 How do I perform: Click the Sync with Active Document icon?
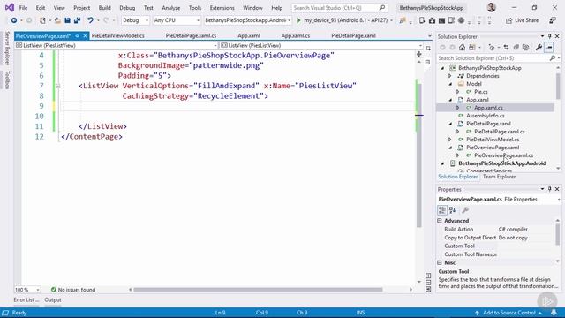pos(506,47)
